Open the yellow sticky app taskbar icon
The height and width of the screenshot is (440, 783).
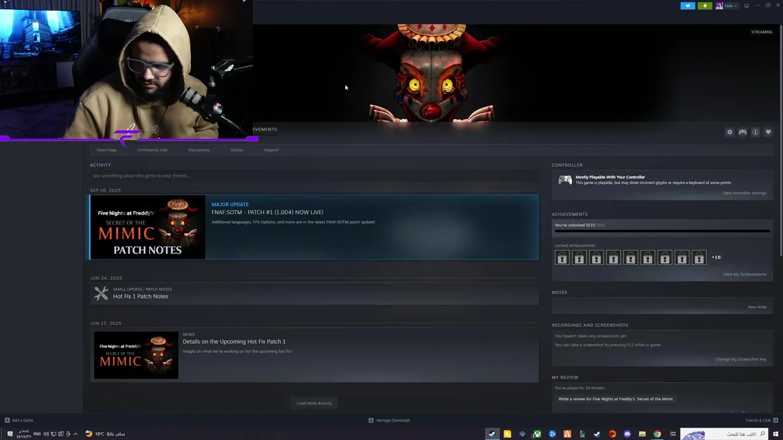[507, 434]
